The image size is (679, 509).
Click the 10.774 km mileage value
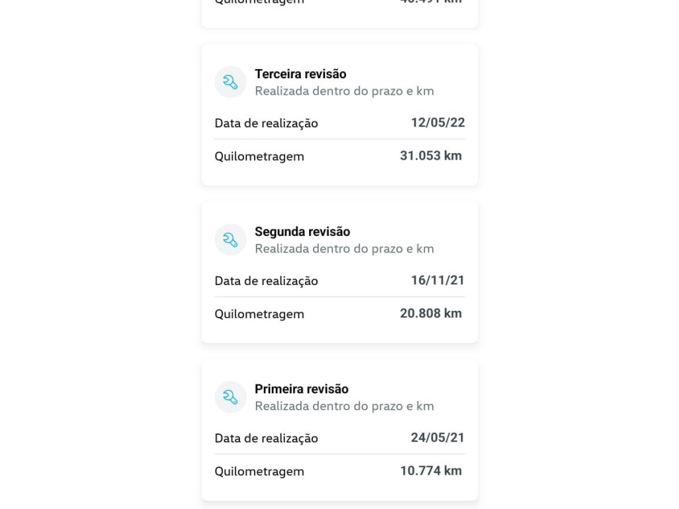(x=431, y=471)
